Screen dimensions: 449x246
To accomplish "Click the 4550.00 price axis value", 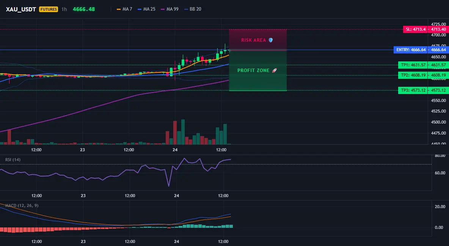I will click(x=438, y=100).
